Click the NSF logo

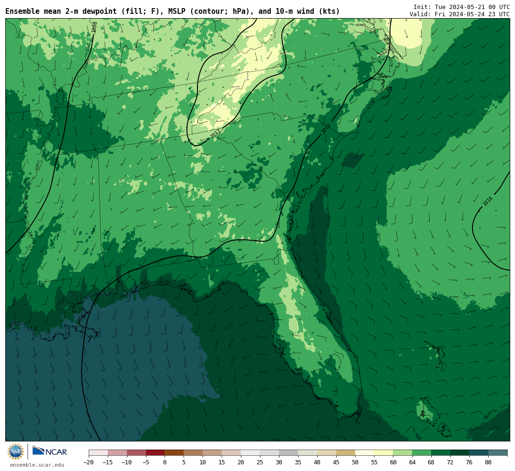pos(16,451)
